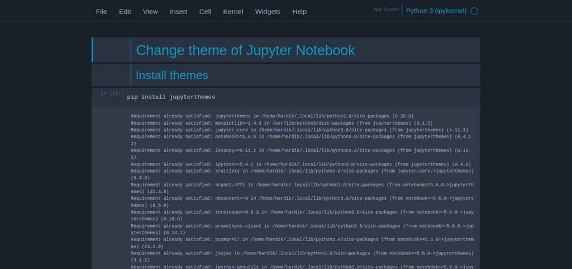Open the Edit menu
Screen dimensions: 572x269
click(x=125, y=12)
